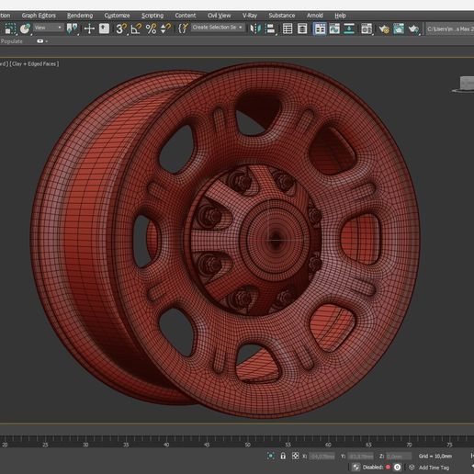Open the Substance menu
Viewport: 474px width, 474px height.
[282, 16]
